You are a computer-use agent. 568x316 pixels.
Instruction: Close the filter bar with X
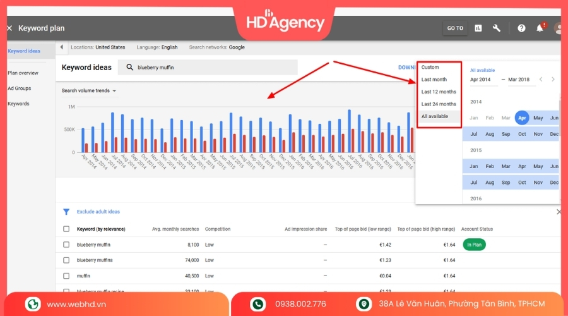coord(559,212)
